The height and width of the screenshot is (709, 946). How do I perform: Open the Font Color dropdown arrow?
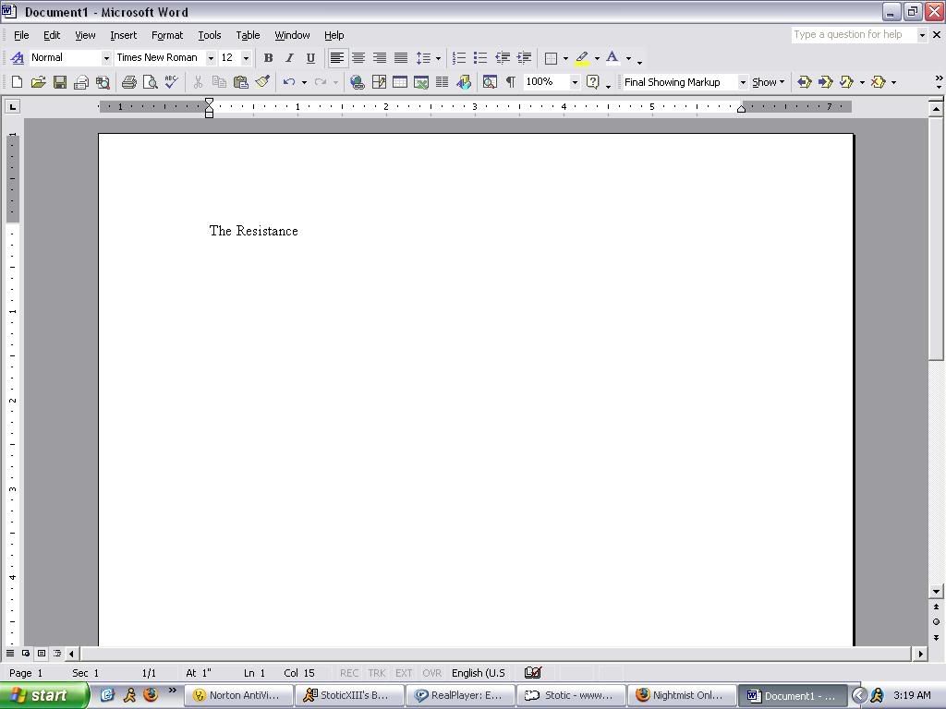coord(628,58)
